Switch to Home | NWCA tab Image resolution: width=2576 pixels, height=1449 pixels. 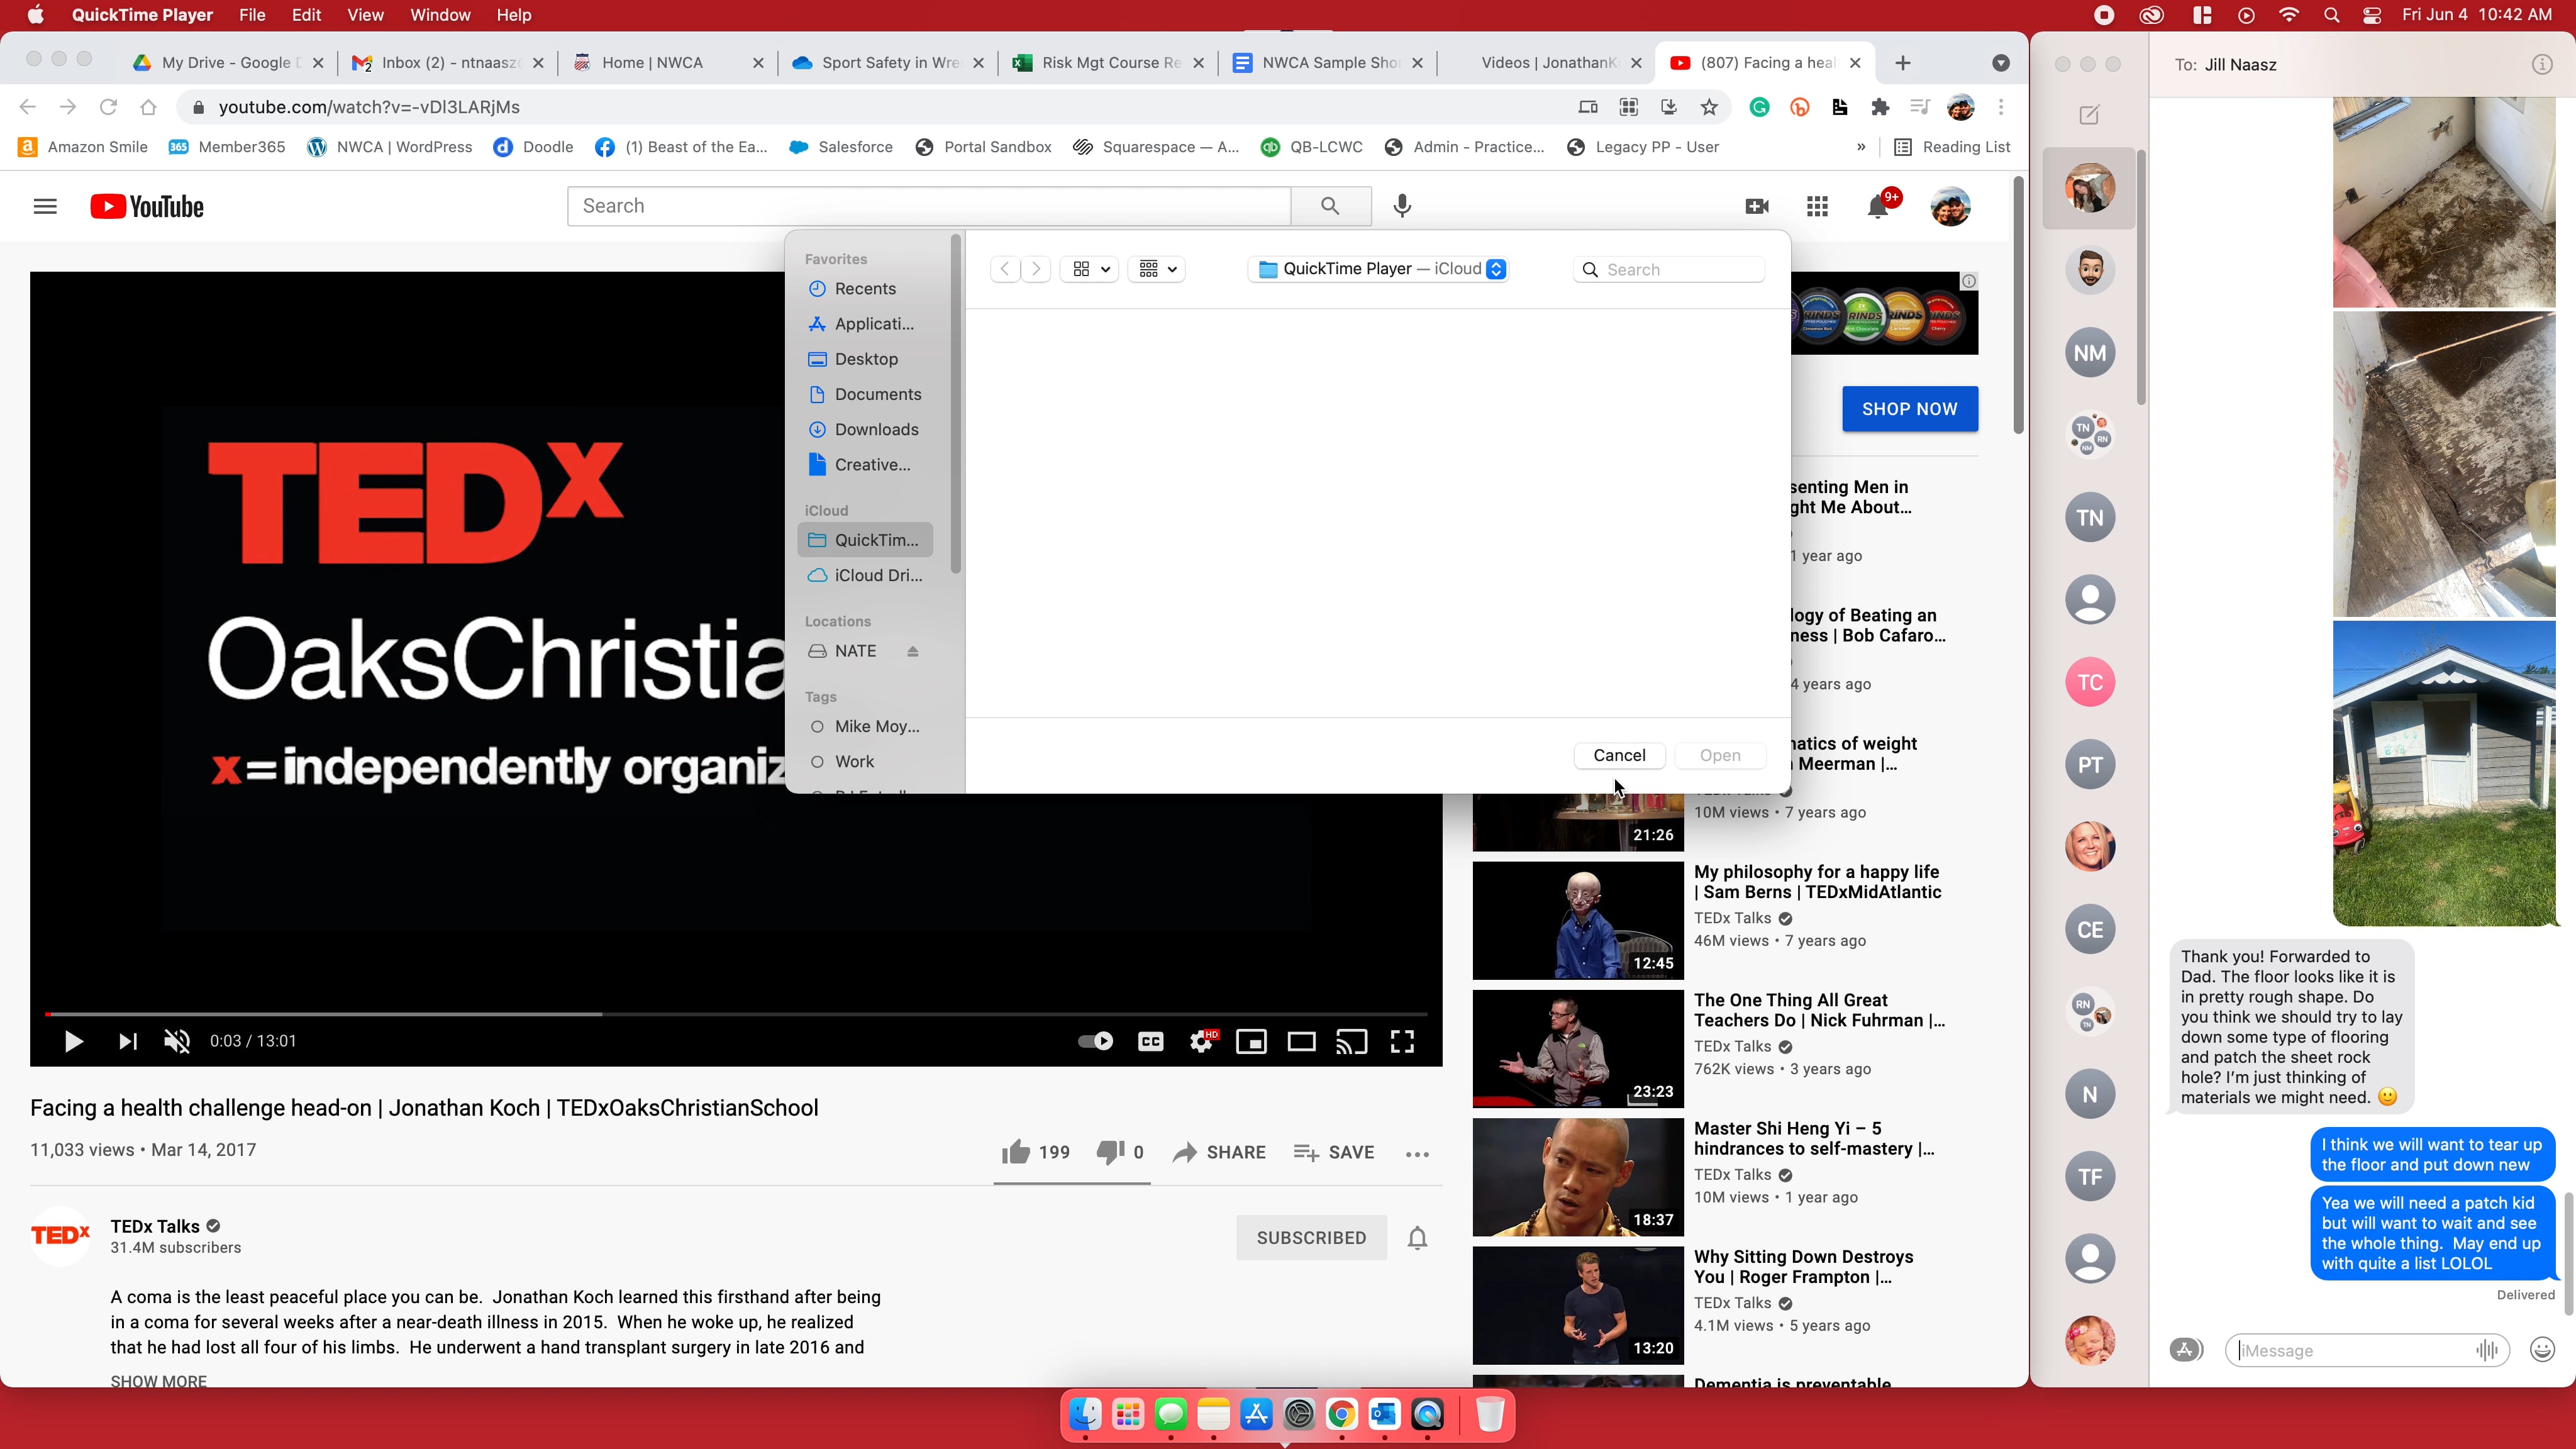[x=668, y=62]
